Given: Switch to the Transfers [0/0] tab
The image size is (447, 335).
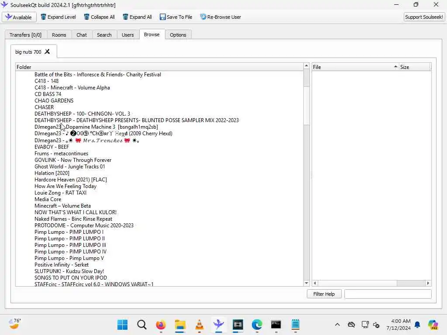Looking at the screenshot, I should [25, 35].
